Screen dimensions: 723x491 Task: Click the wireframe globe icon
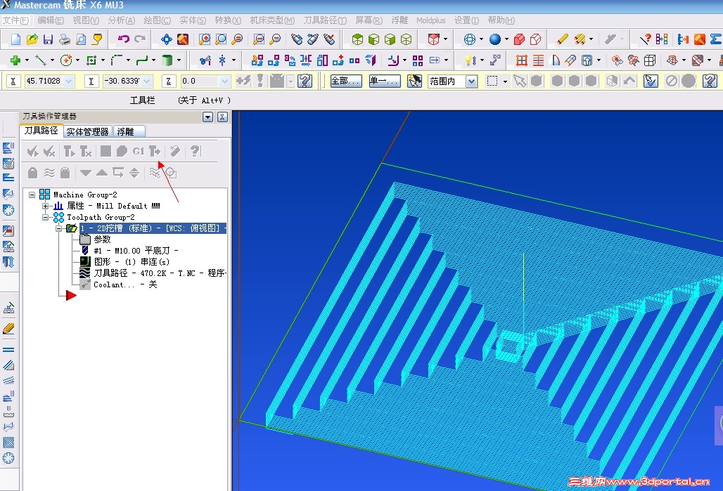(469, 39)
